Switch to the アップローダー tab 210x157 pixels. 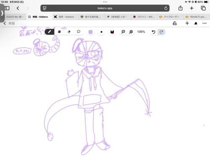tap(171, 17)
